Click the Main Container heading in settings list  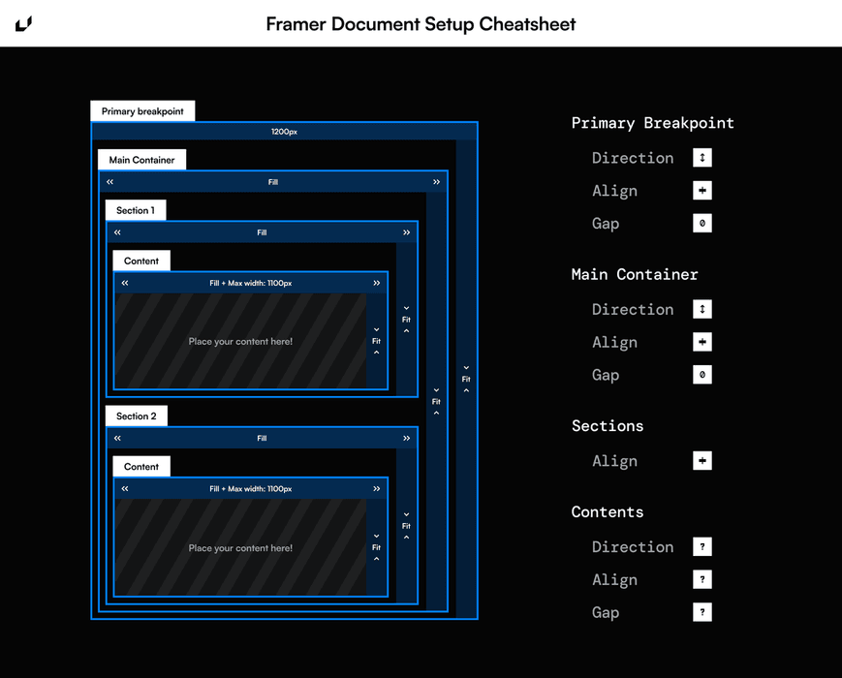[x=635, y=274]
